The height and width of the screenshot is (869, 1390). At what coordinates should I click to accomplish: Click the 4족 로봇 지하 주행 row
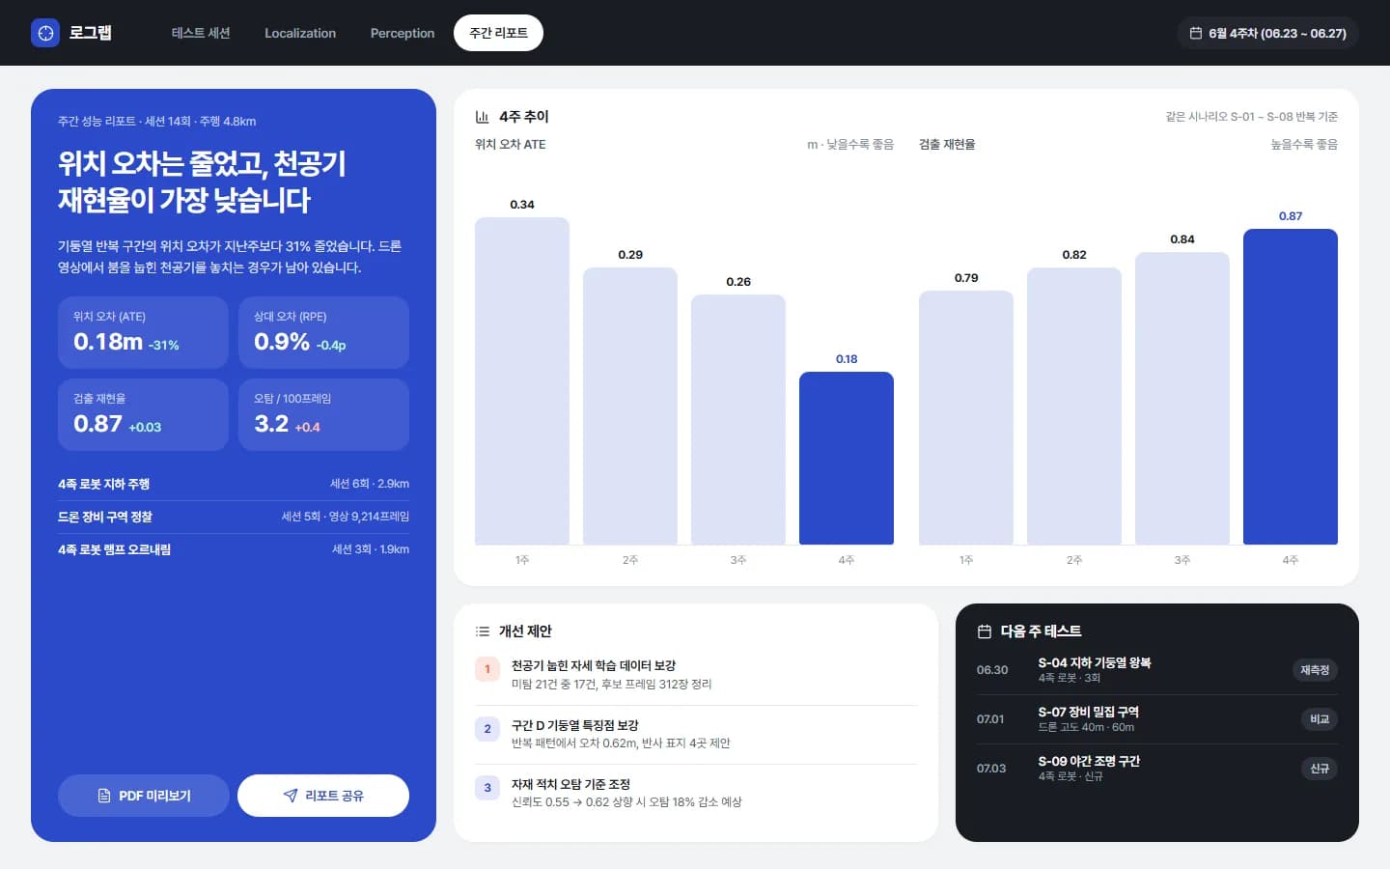tap(234, 484)
